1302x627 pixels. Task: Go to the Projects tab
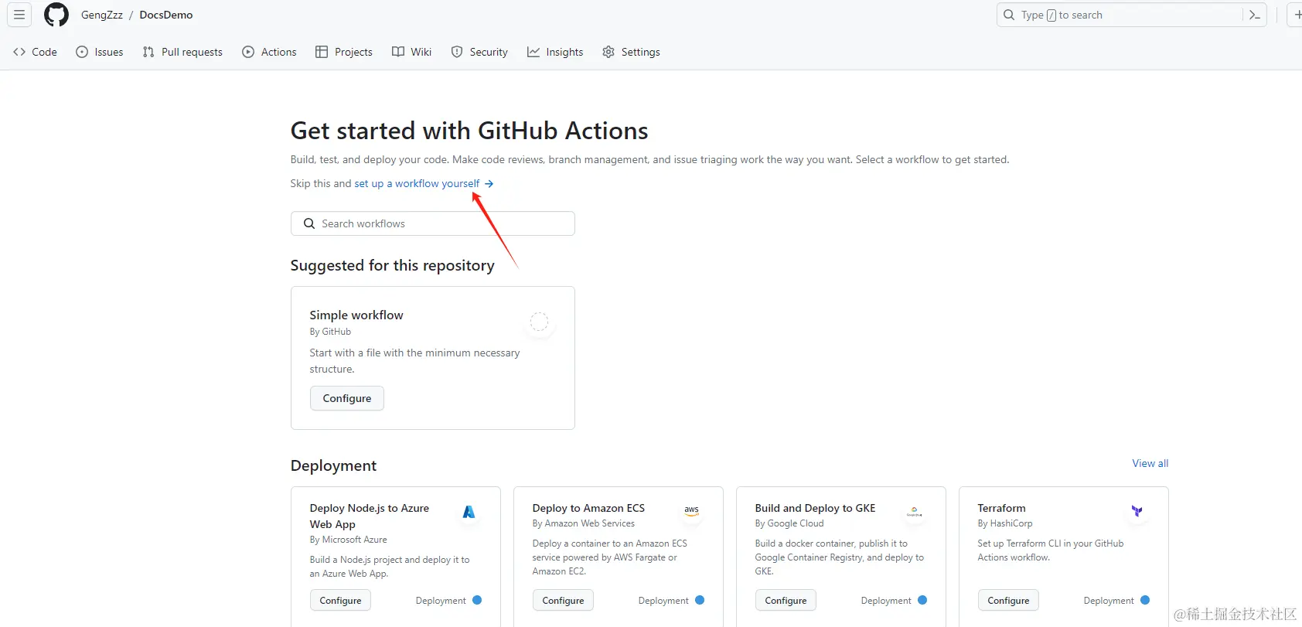[344, 52]
